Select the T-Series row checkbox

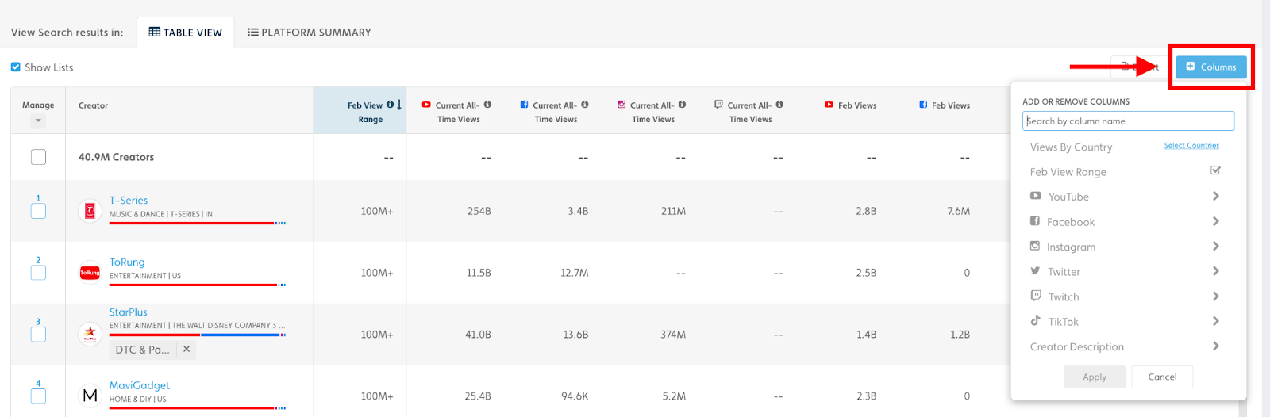[x=38, y=212]
